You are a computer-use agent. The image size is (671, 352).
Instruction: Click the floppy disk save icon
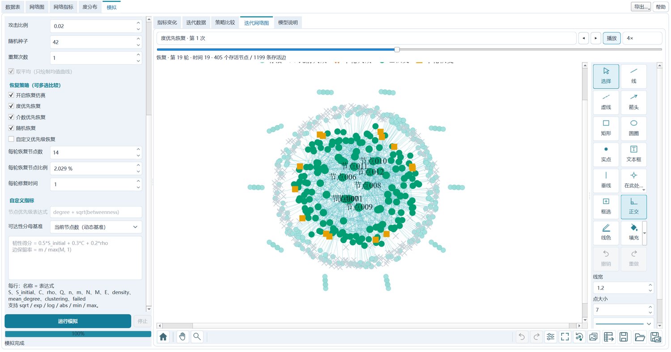(x=623, y=337)
